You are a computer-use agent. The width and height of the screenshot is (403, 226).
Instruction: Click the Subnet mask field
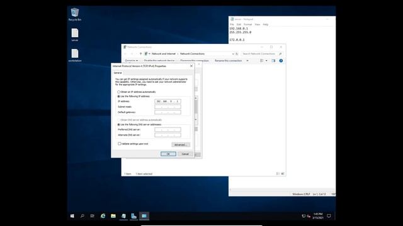167,107
